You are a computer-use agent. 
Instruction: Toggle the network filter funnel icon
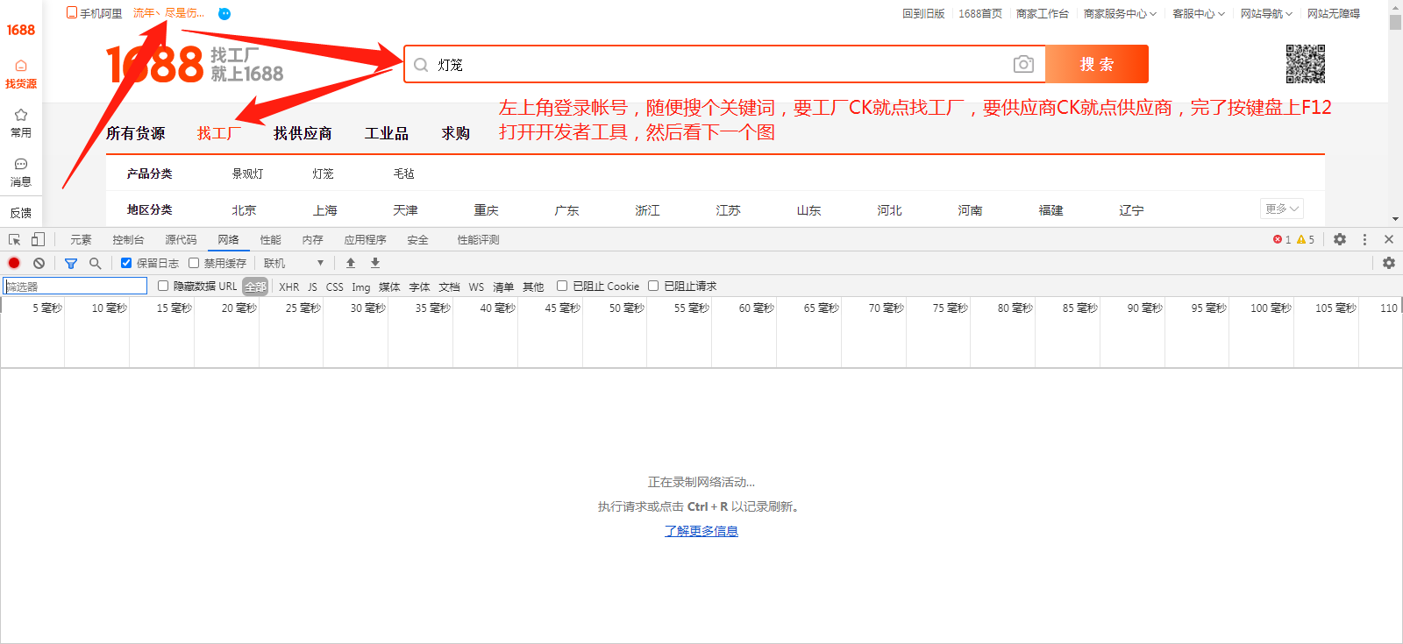71,263
